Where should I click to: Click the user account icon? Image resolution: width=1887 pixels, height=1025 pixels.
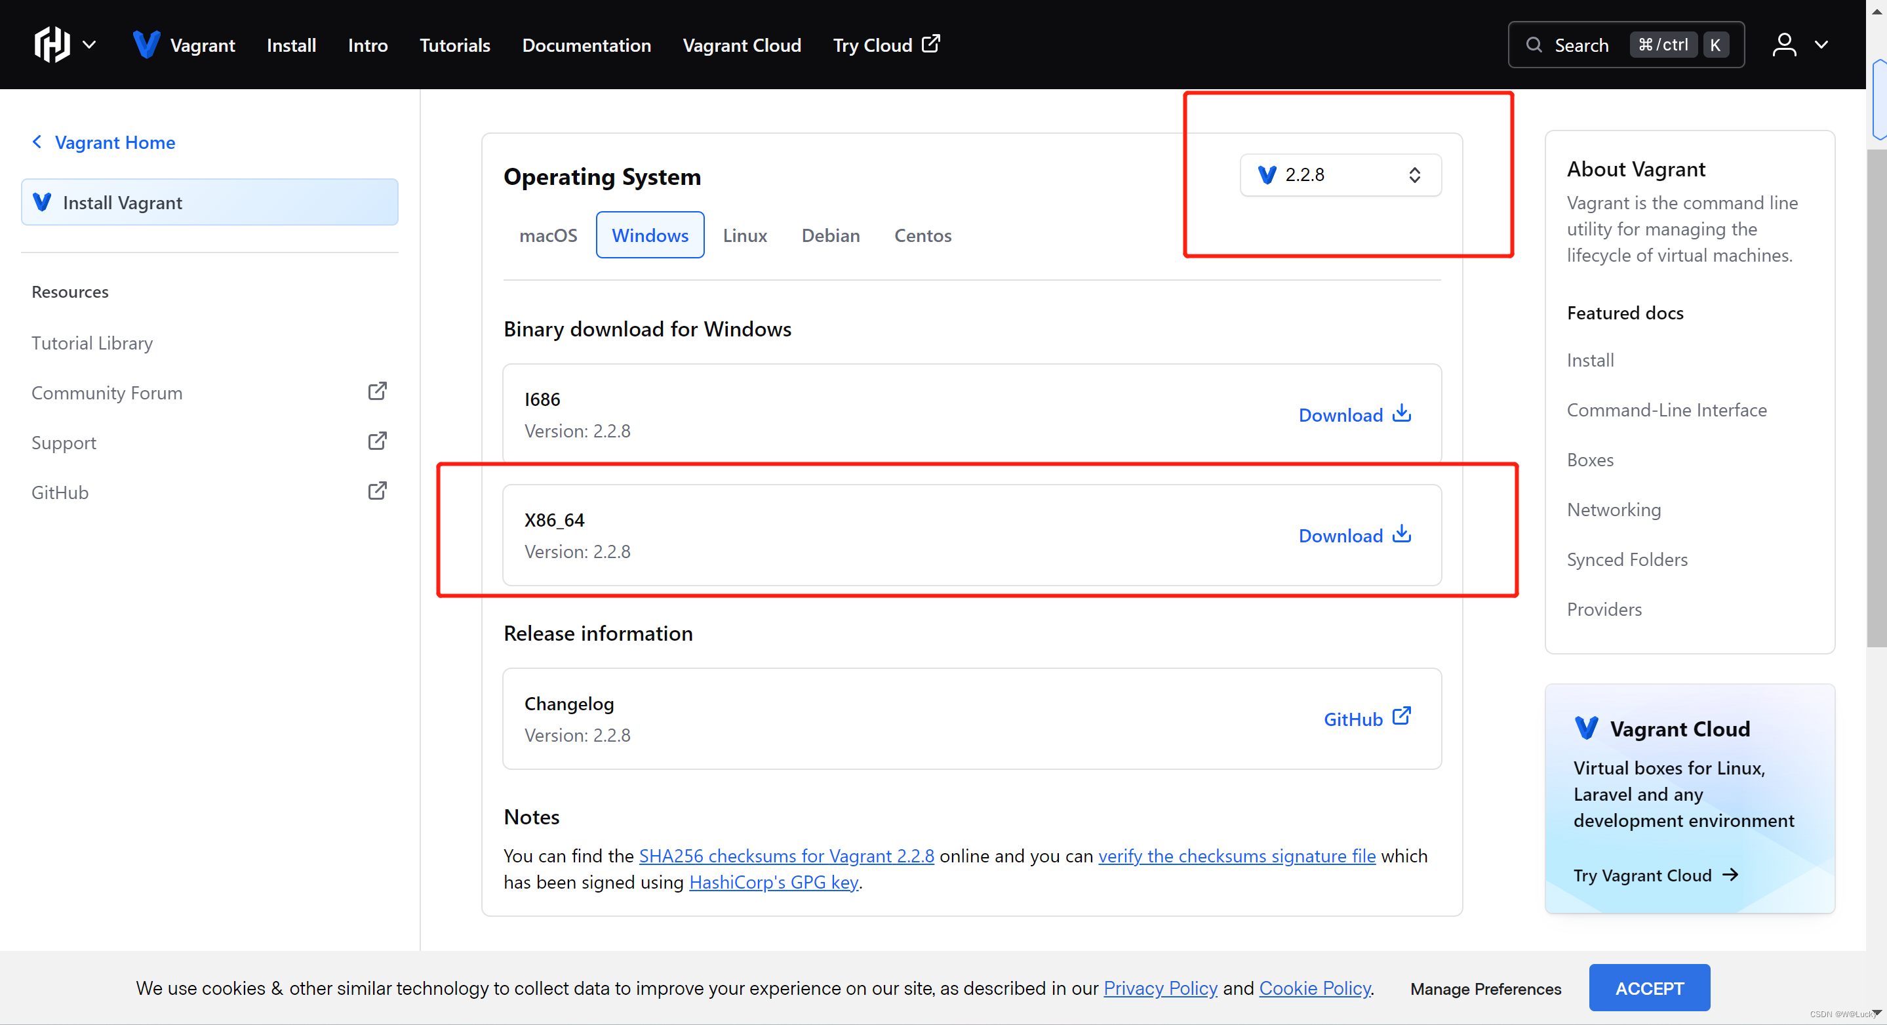pos(1783,45)
